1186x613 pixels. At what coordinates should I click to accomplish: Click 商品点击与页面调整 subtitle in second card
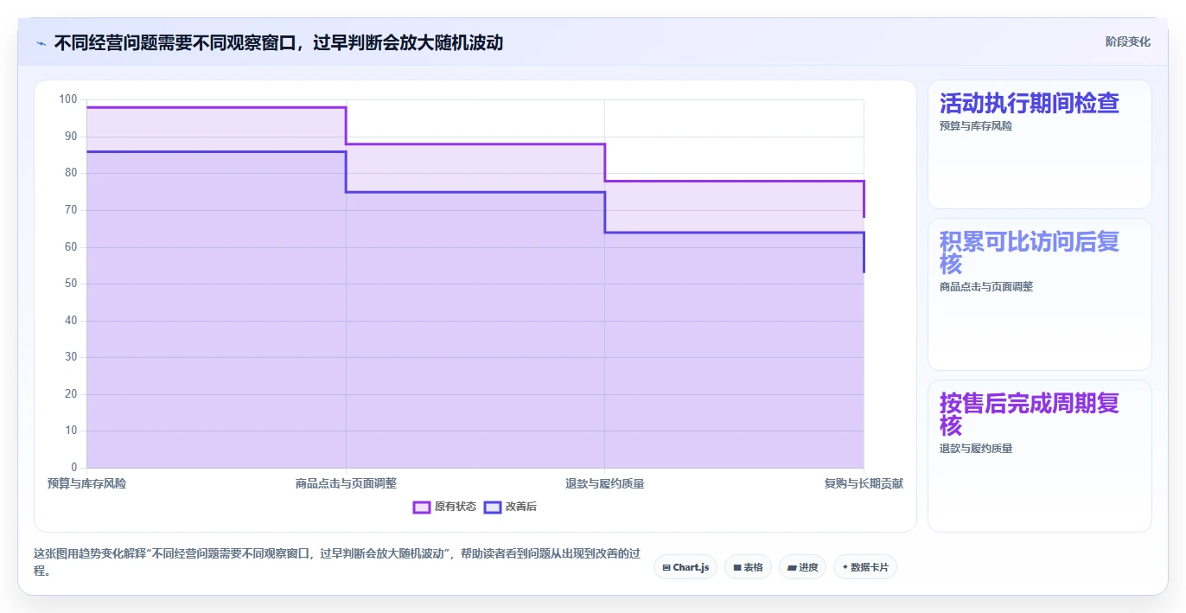coord(985,287)
